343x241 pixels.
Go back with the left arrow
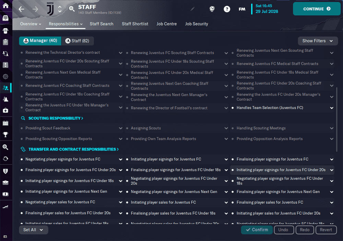pyautogui.click(x=21, y=9)
